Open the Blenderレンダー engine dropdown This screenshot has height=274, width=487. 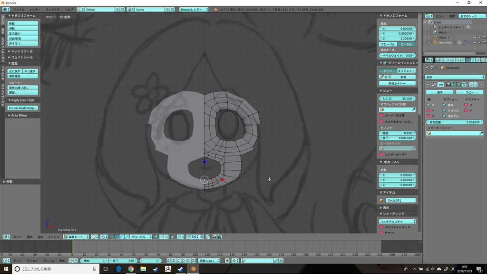(194, 10)
